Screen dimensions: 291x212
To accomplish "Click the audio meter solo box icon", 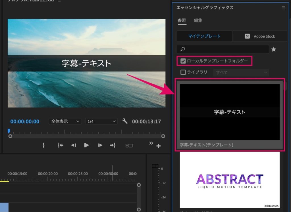I will pos(155,166).
